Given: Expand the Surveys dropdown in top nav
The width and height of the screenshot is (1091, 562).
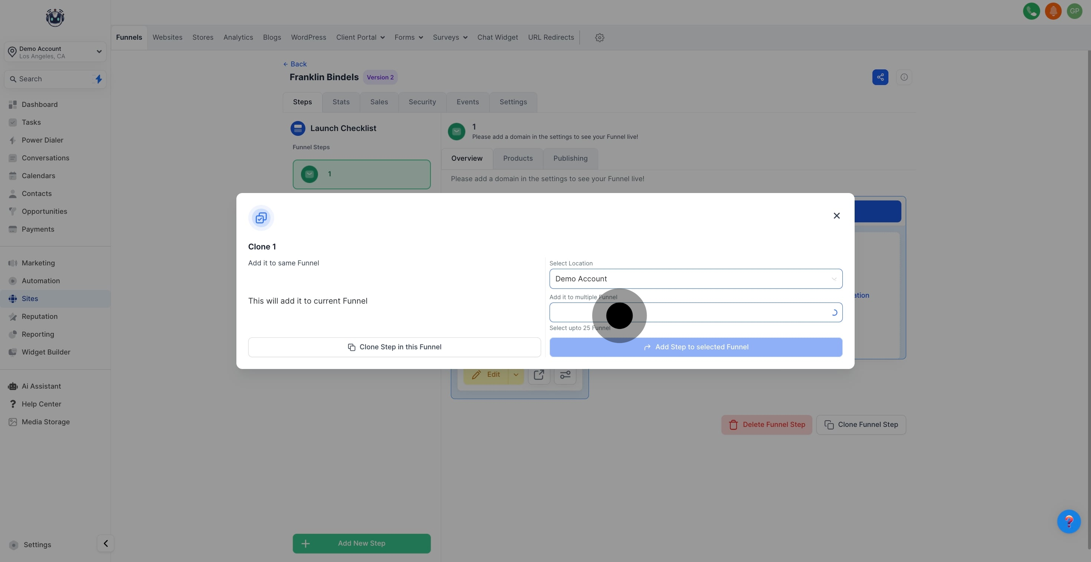Looking at the screenshot, I should point(450,38).
